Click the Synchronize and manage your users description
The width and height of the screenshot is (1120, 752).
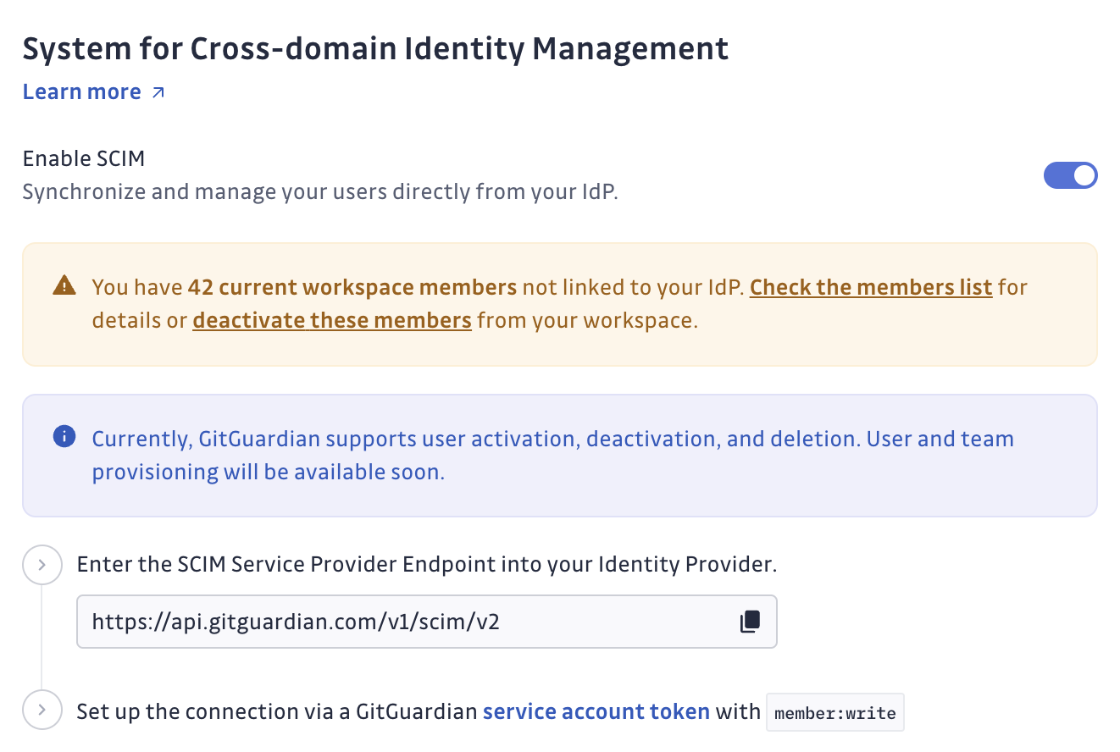point(320,191)
